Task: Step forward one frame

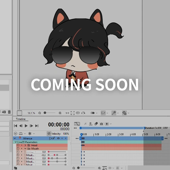Action: point(31,126)
